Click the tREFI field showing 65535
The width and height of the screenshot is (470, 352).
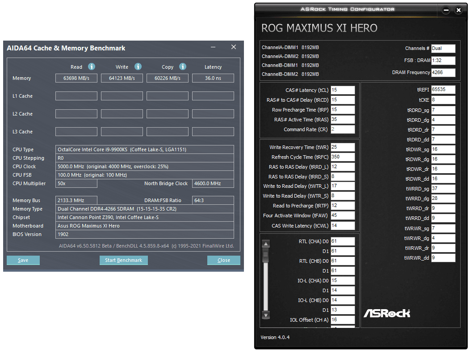[443, 90]
